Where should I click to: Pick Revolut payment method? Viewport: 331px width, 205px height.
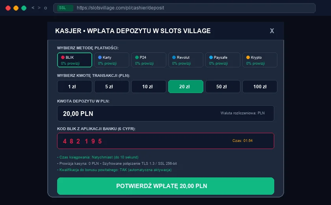(x=186, y=60)
